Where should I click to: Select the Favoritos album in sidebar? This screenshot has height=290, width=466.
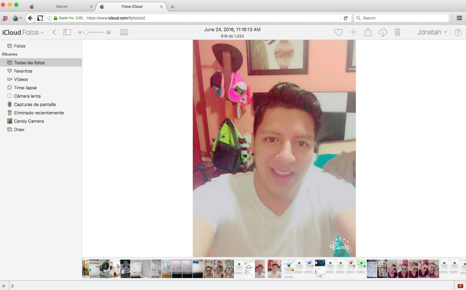tap(23, 71)
